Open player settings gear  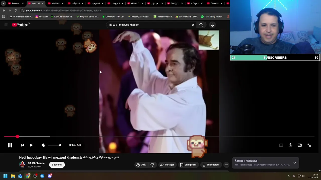coord(290,145)
